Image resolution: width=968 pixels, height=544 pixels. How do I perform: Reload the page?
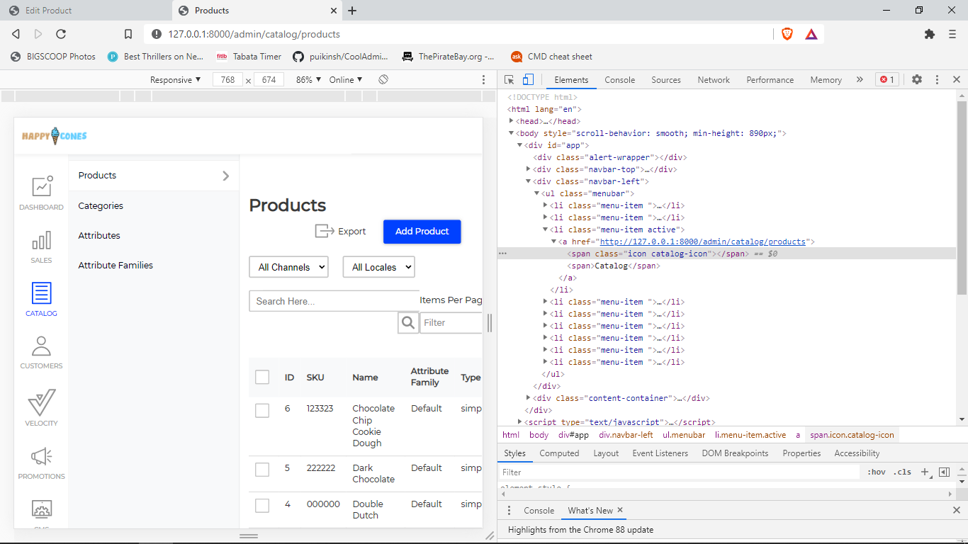(x=61, y=34)
